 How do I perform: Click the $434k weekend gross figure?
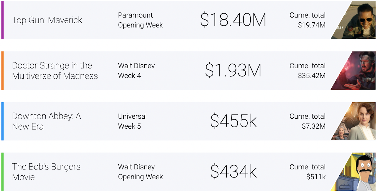click(x=233, y=172)
